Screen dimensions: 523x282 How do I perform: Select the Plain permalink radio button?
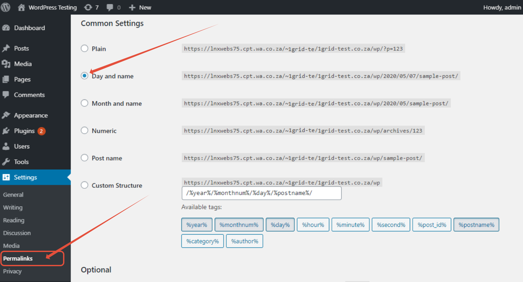[x=84, y=48]
